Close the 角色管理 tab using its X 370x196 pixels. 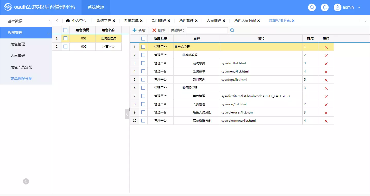pyautogui.click(x=196, y=21)
